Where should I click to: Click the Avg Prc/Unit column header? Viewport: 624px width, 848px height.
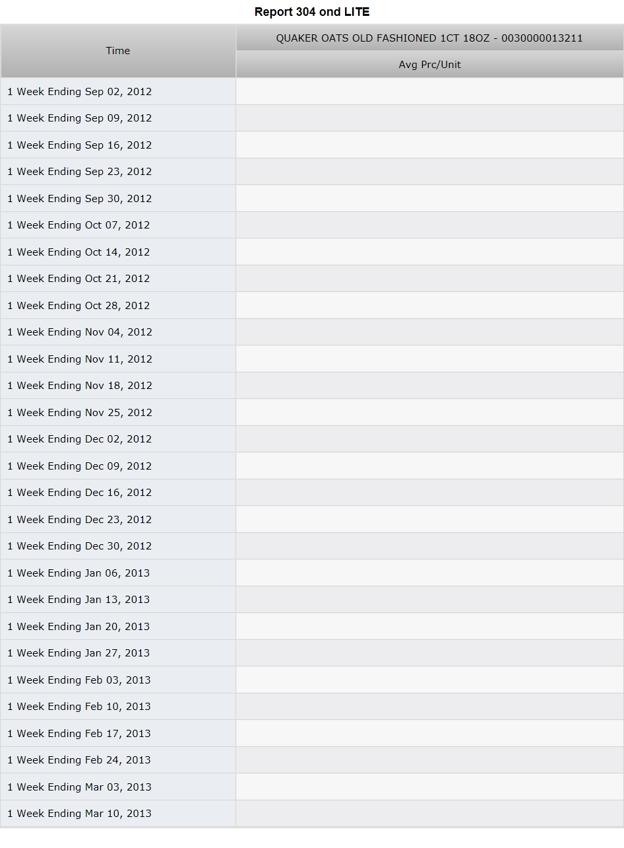tap(429, 65)
